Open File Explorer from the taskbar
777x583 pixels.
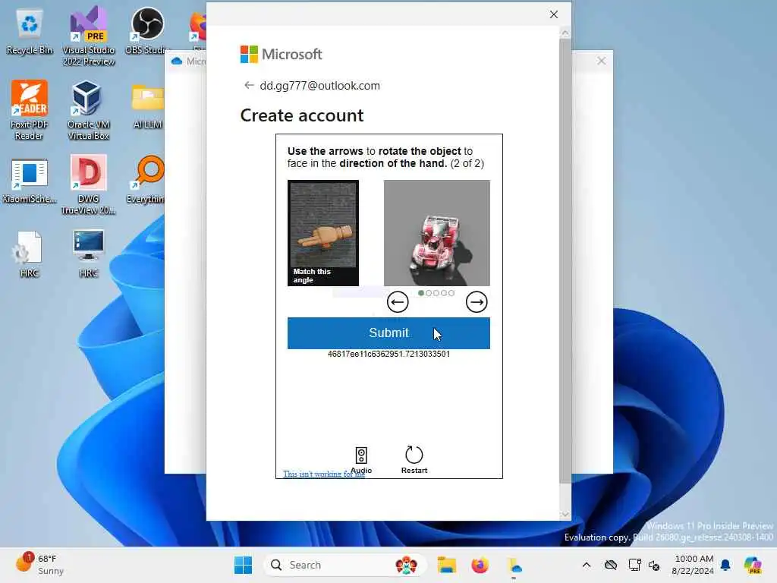pos(446,565)
